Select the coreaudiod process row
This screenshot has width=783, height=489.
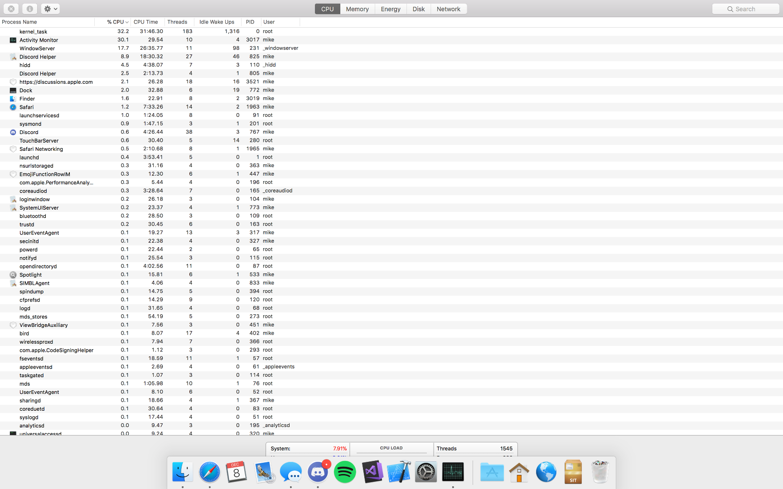click(391, 191)
